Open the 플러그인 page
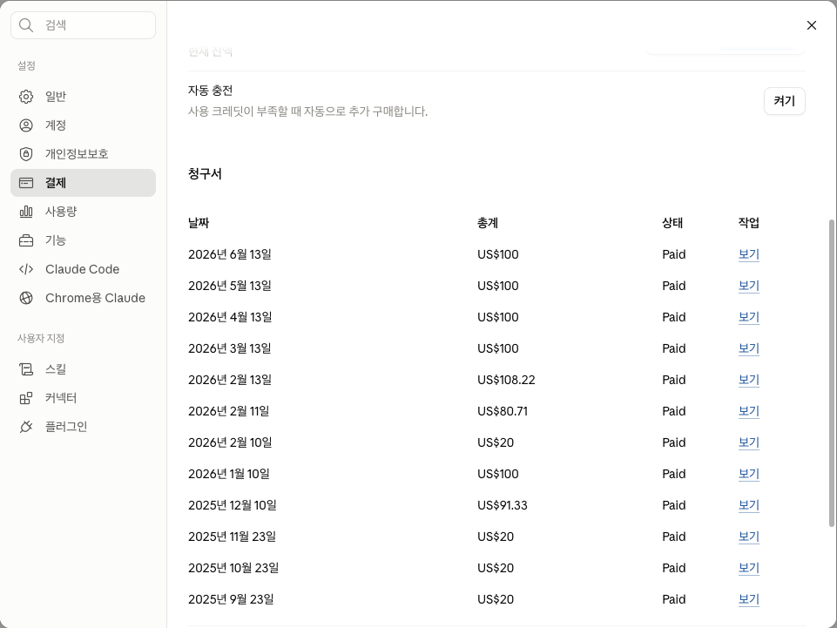The image size is (837, 628). point(84,427)
